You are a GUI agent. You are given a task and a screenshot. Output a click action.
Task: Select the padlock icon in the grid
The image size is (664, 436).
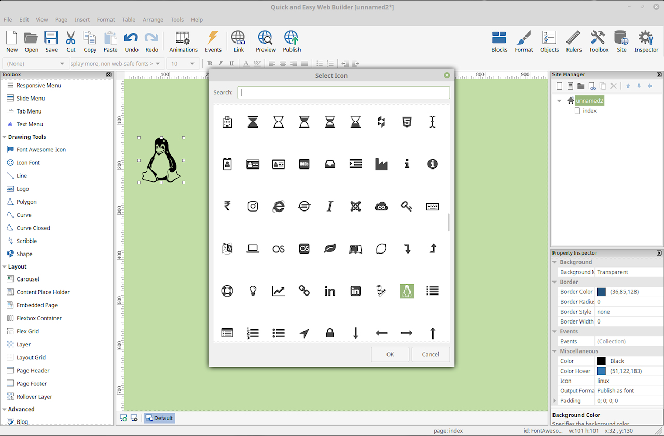pyautogui.click(x=329, y=333)
